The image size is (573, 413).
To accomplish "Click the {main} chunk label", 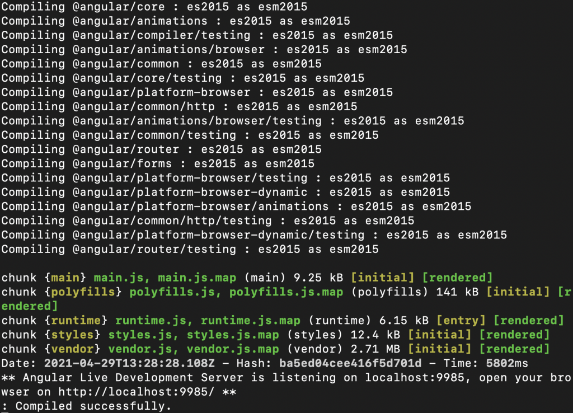I will 65,278.
